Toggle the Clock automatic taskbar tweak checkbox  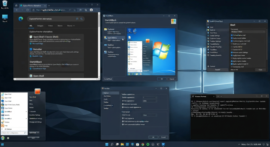pos(123,124)
